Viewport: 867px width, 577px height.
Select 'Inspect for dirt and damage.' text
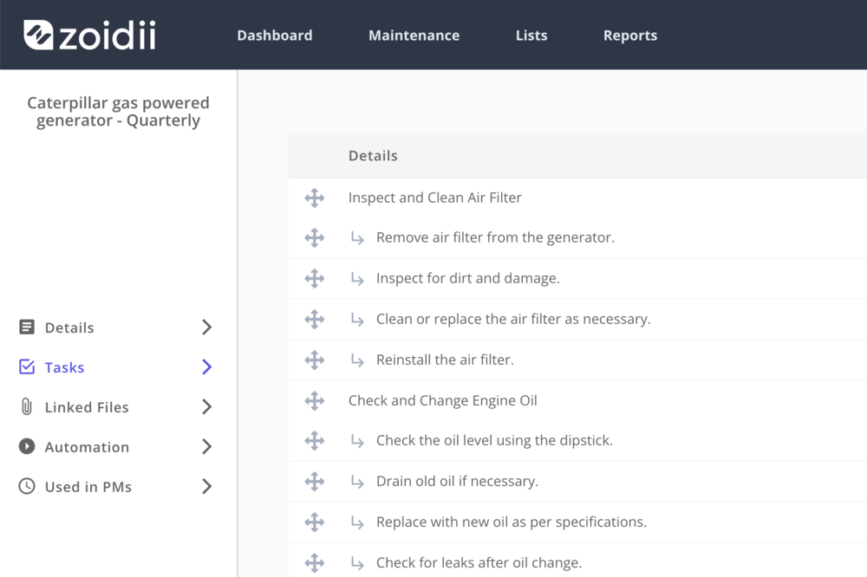(468, 279)
